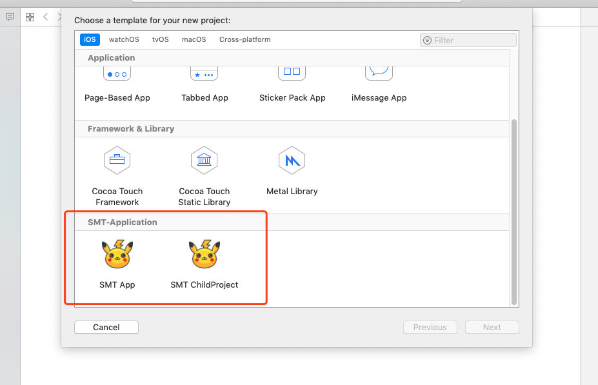
Task: Click the SMT App label
Action: (x=117, y=285)
